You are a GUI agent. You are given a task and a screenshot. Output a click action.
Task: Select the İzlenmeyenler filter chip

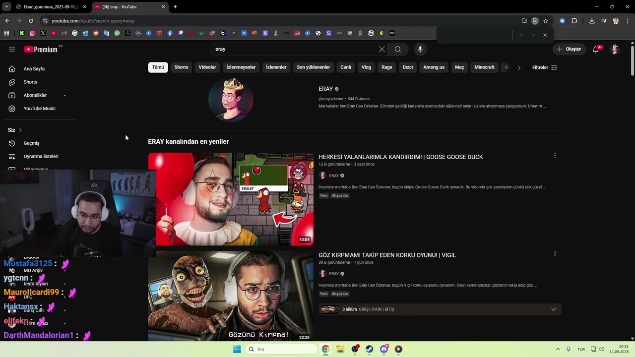tap(241, 67)
